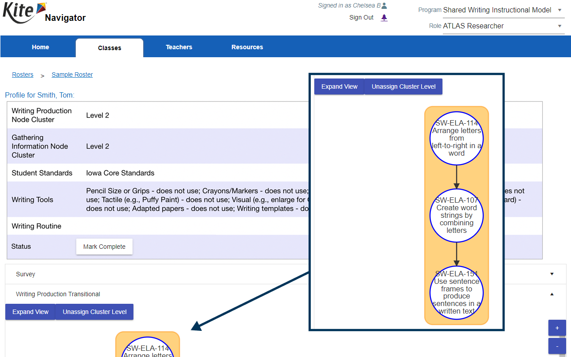Expand the Survey section
571x357 pixels.
[x=285, y=274]
